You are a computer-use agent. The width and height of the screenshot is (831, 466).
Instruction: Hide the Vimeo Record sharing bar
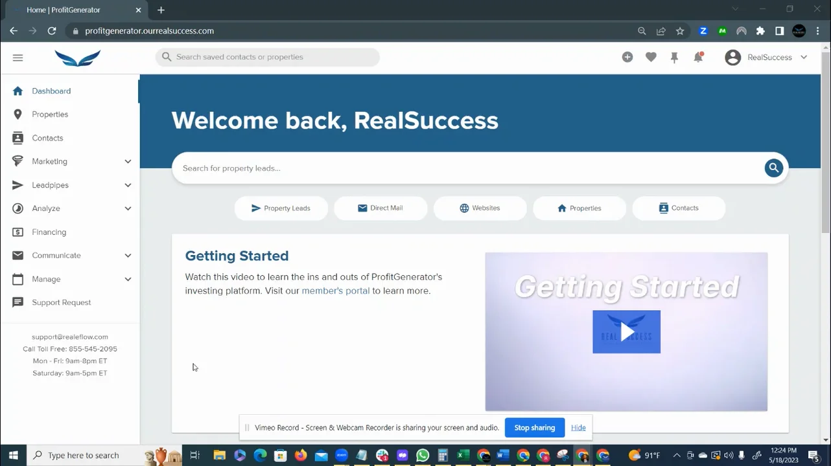point(578,428)
